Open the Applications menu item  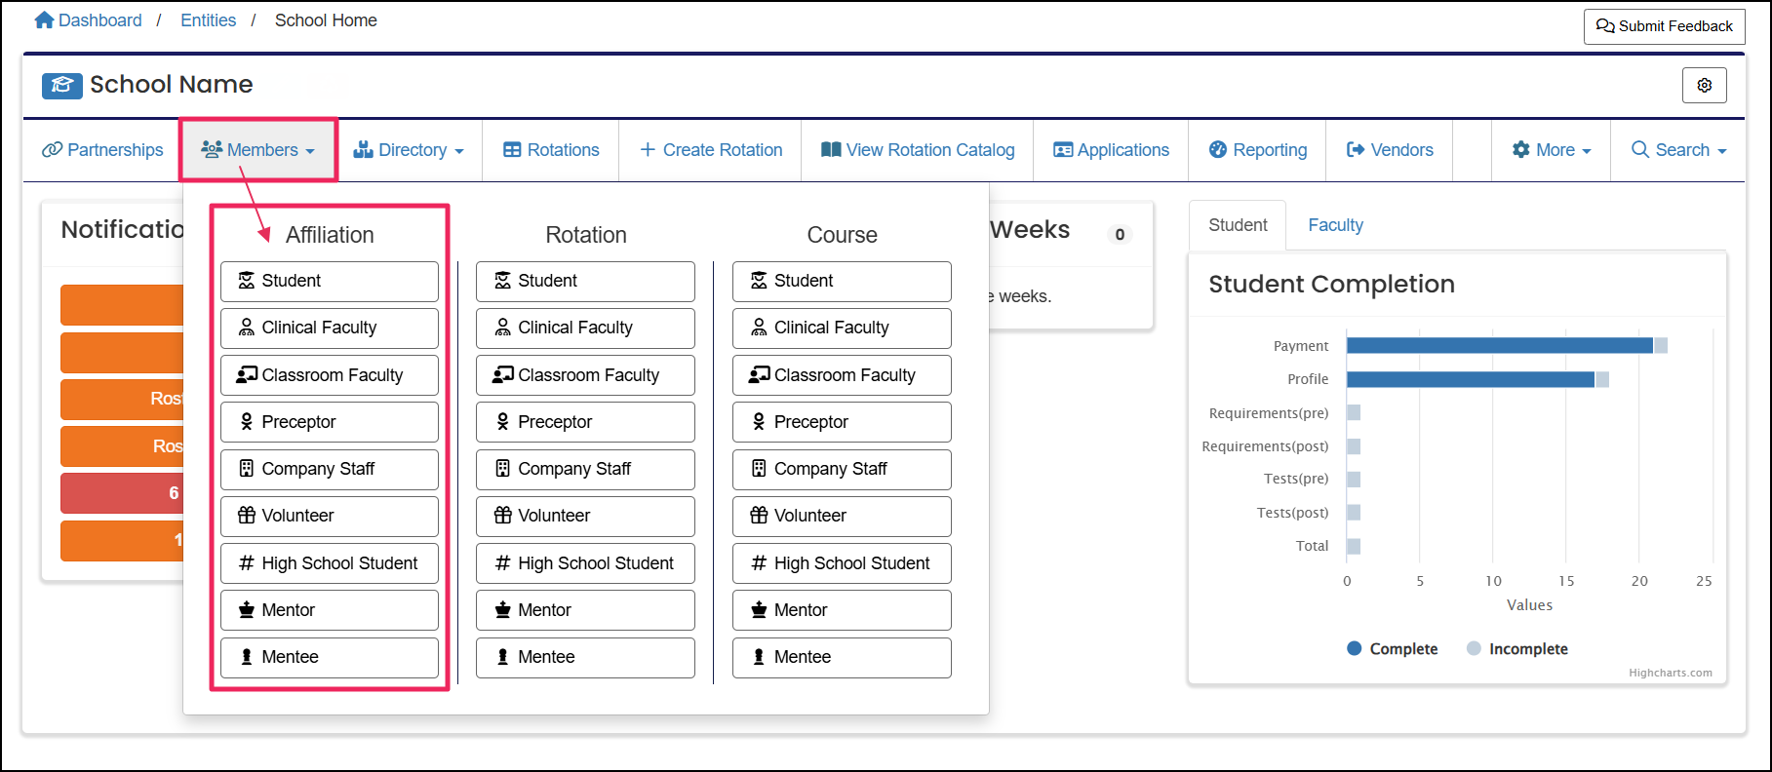(1111, 150)
